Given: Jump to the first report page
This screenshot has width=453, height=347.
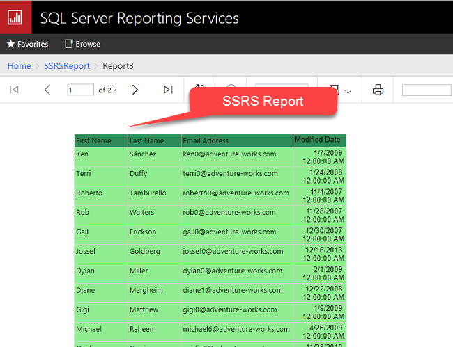Looking at the screenshot, I should [14, 90].
